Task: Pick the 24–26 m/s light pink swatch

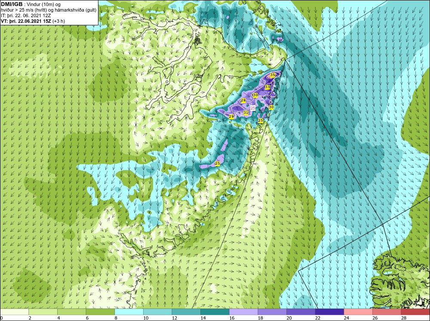Action: (358, 312)
